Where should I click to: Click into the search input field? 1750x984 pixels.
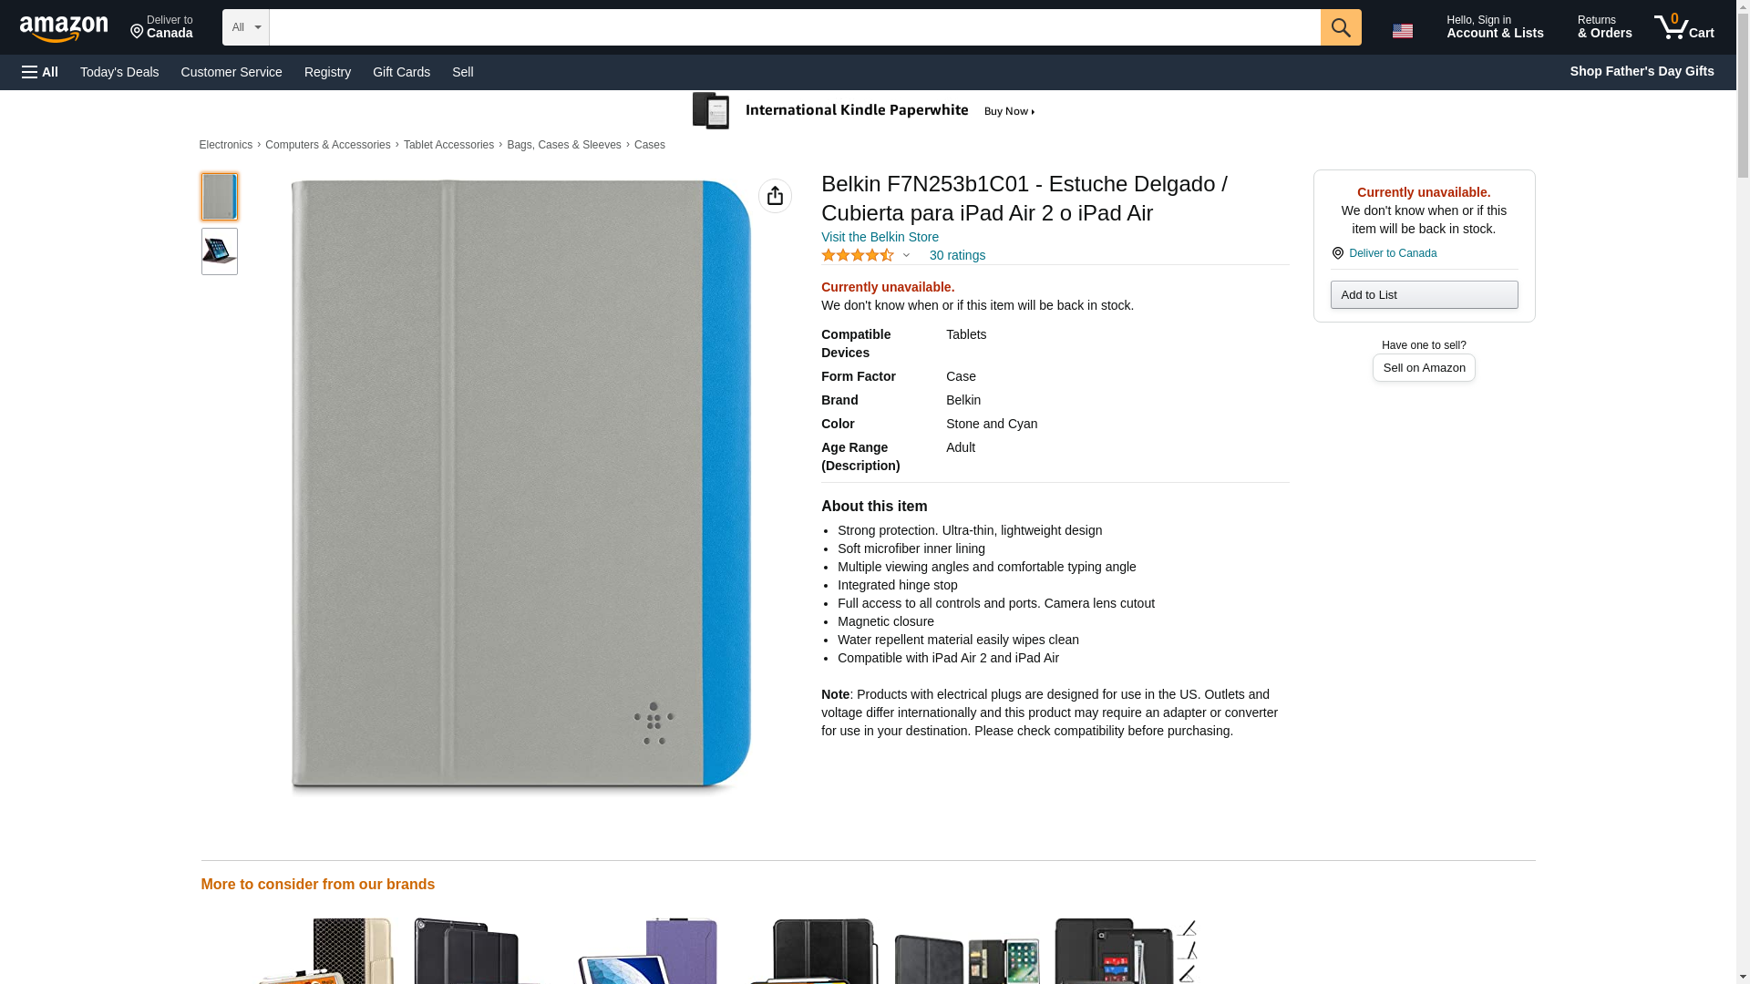793,27
